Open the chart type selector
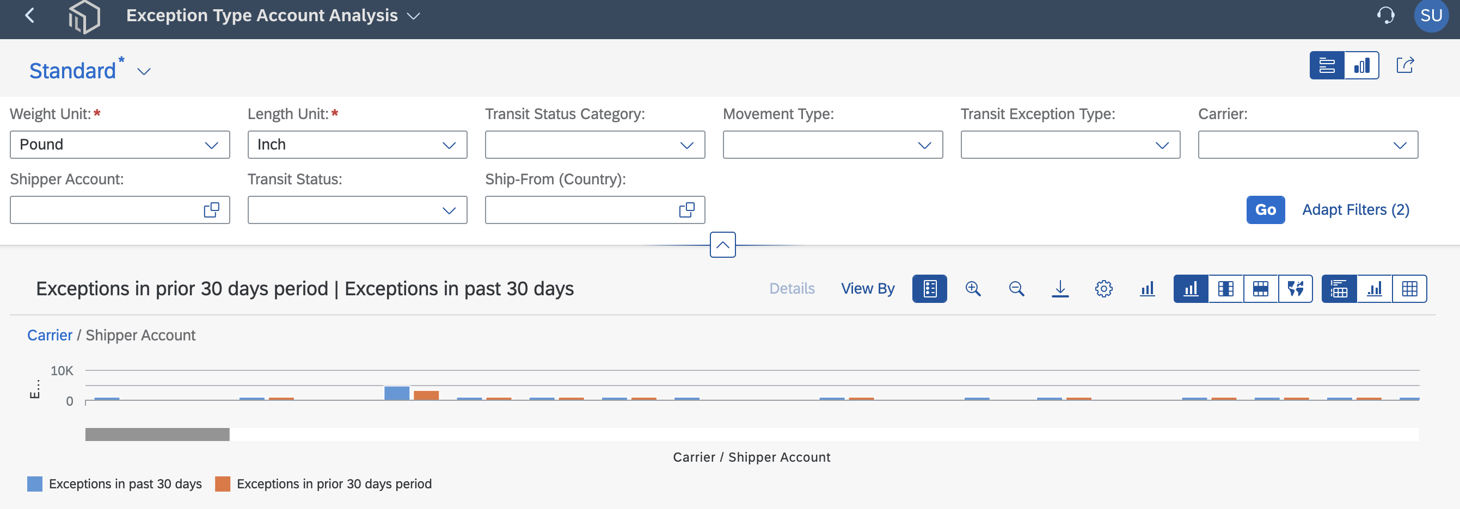 [x=1147, y=289]
